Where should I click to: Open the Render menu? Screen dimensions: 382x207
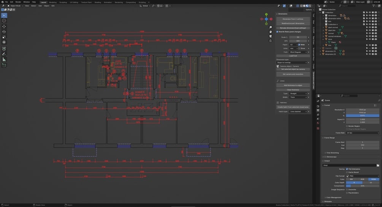click(18, 2)
